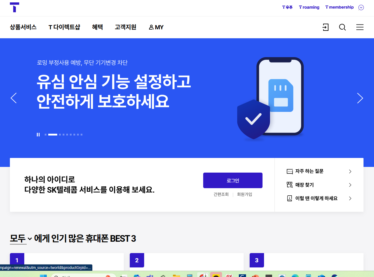Click the store-finder shop icon
Viewport: 374px width, 277px height.
pyautogui.click(x=289, y=185)
